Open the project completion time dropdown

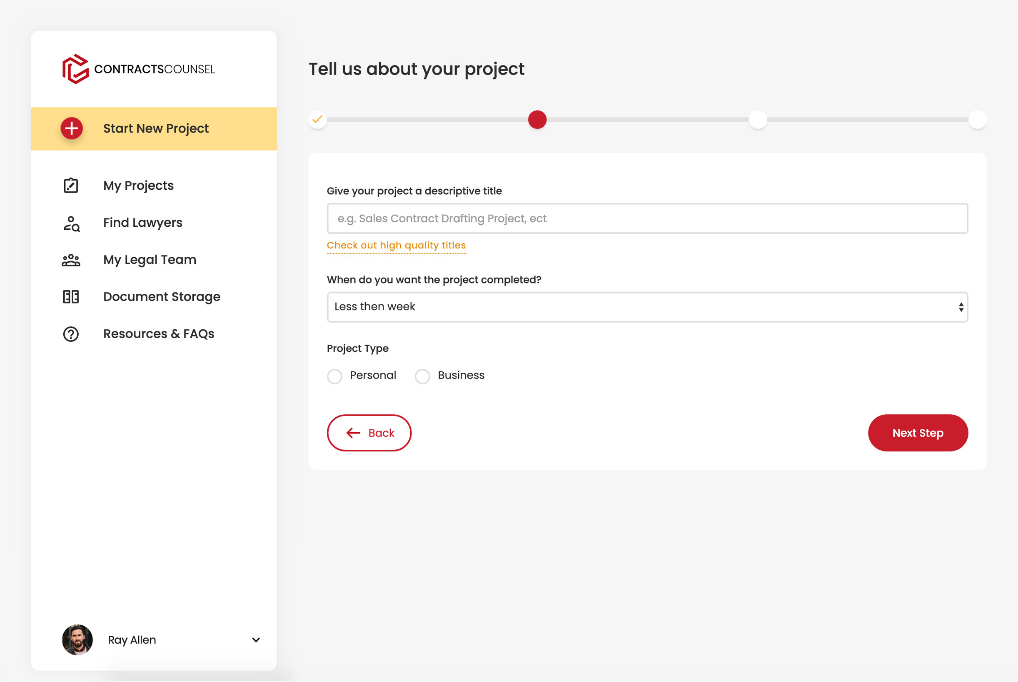[x=647, y=307]
